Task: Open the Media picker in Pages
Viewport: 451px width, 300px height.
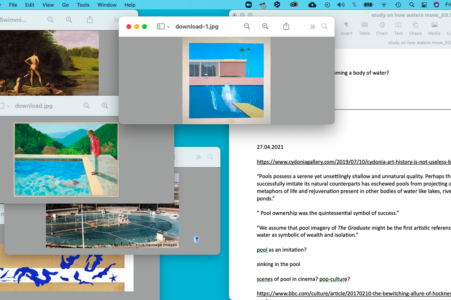Action: (434, 29)
